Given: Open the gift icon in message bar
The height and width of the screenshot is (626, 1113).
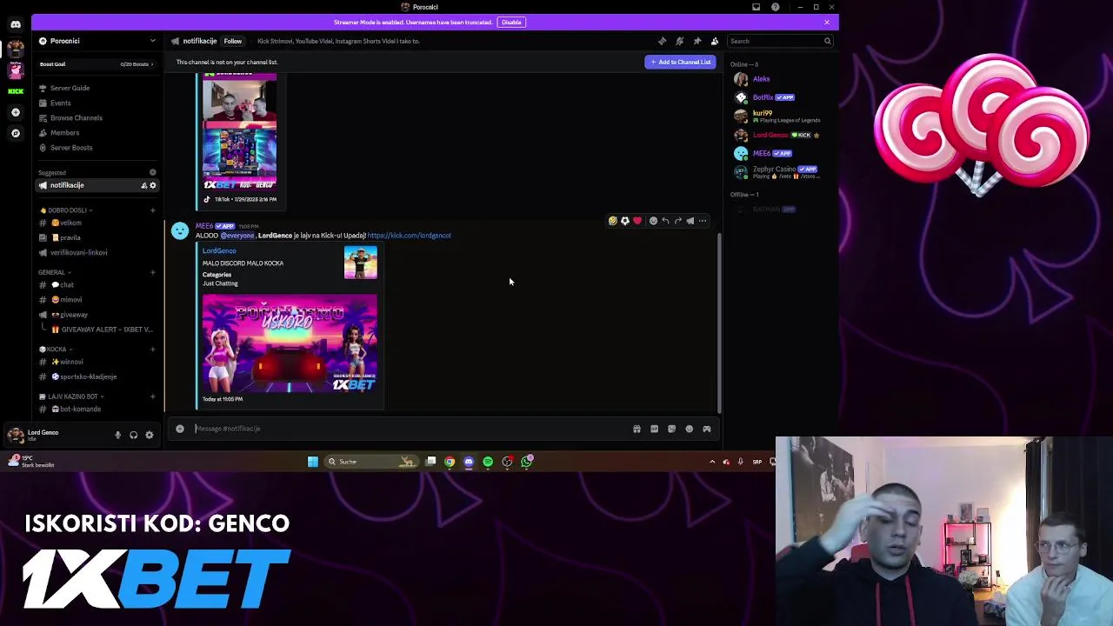Looking at the screenshot, I should pos(636,429).
